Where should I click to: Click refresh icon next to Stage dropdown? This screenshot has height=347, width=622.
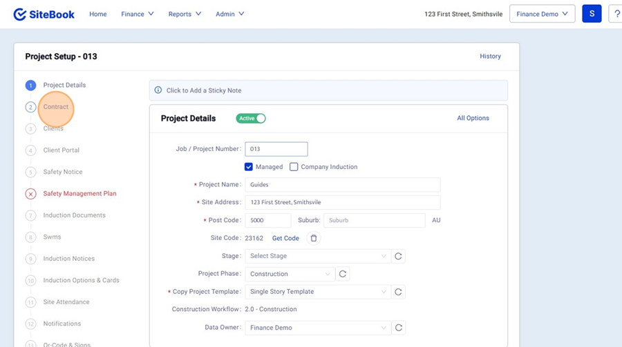click(398, 256)
